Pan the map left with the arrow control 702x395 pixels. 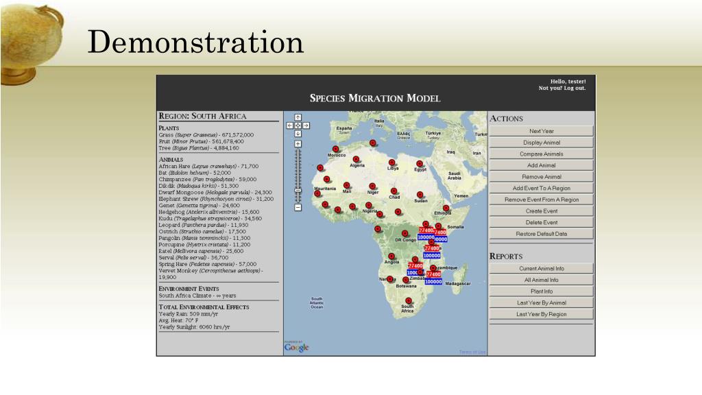click(290, 126)
